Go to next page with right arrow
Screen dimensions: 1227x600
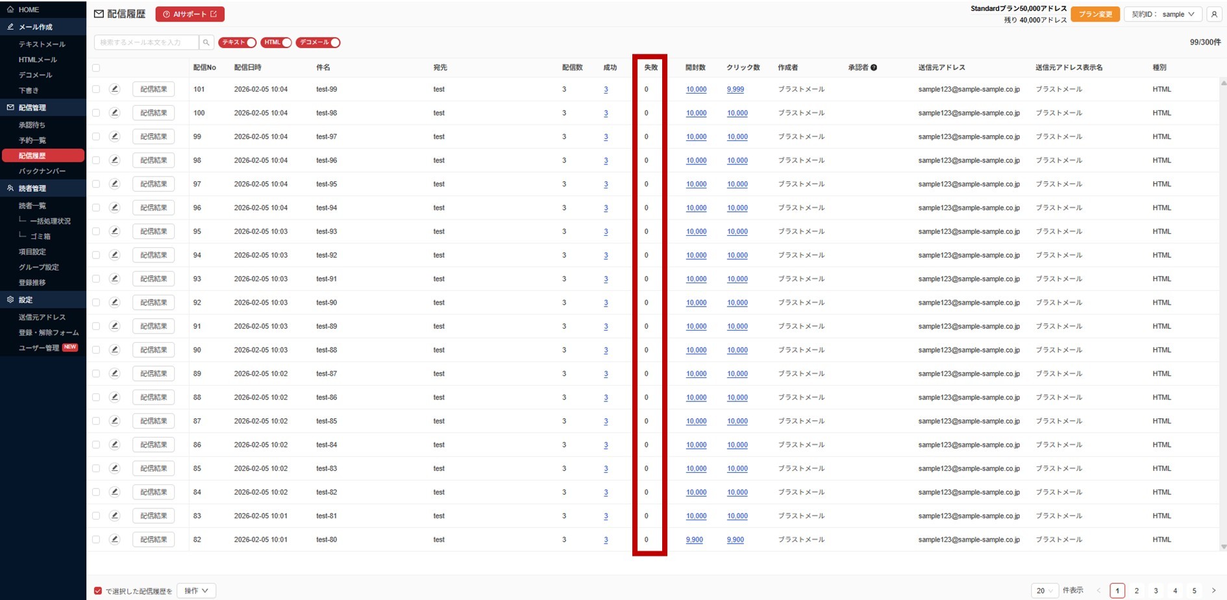tap(1213, 591)
